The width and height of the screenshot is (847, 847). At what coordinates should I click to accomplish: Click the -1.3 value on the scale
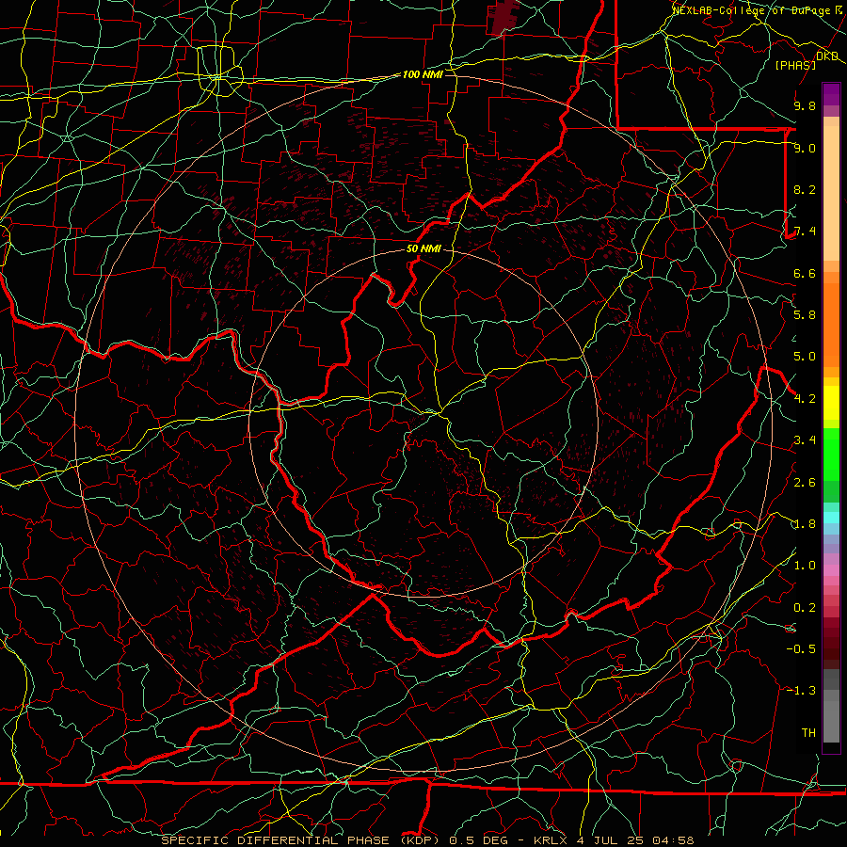click(x=801, y=691)
